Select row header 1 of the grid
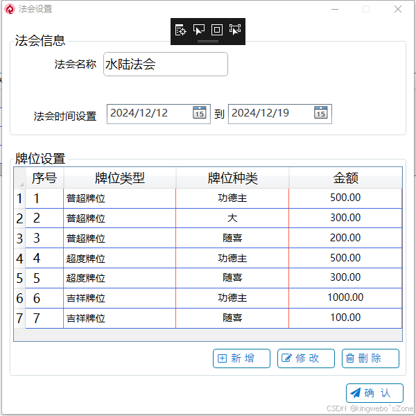This screenshot has height=416, width=416. pyautogui.click(x=19, y=198)
